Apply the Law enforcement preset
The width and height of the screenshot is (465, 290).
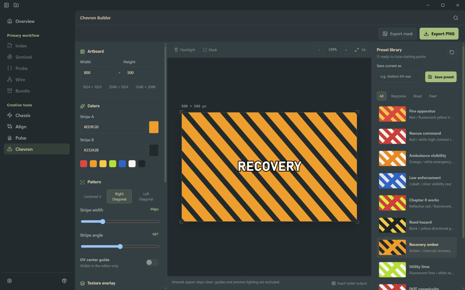[x=417, y=181]
